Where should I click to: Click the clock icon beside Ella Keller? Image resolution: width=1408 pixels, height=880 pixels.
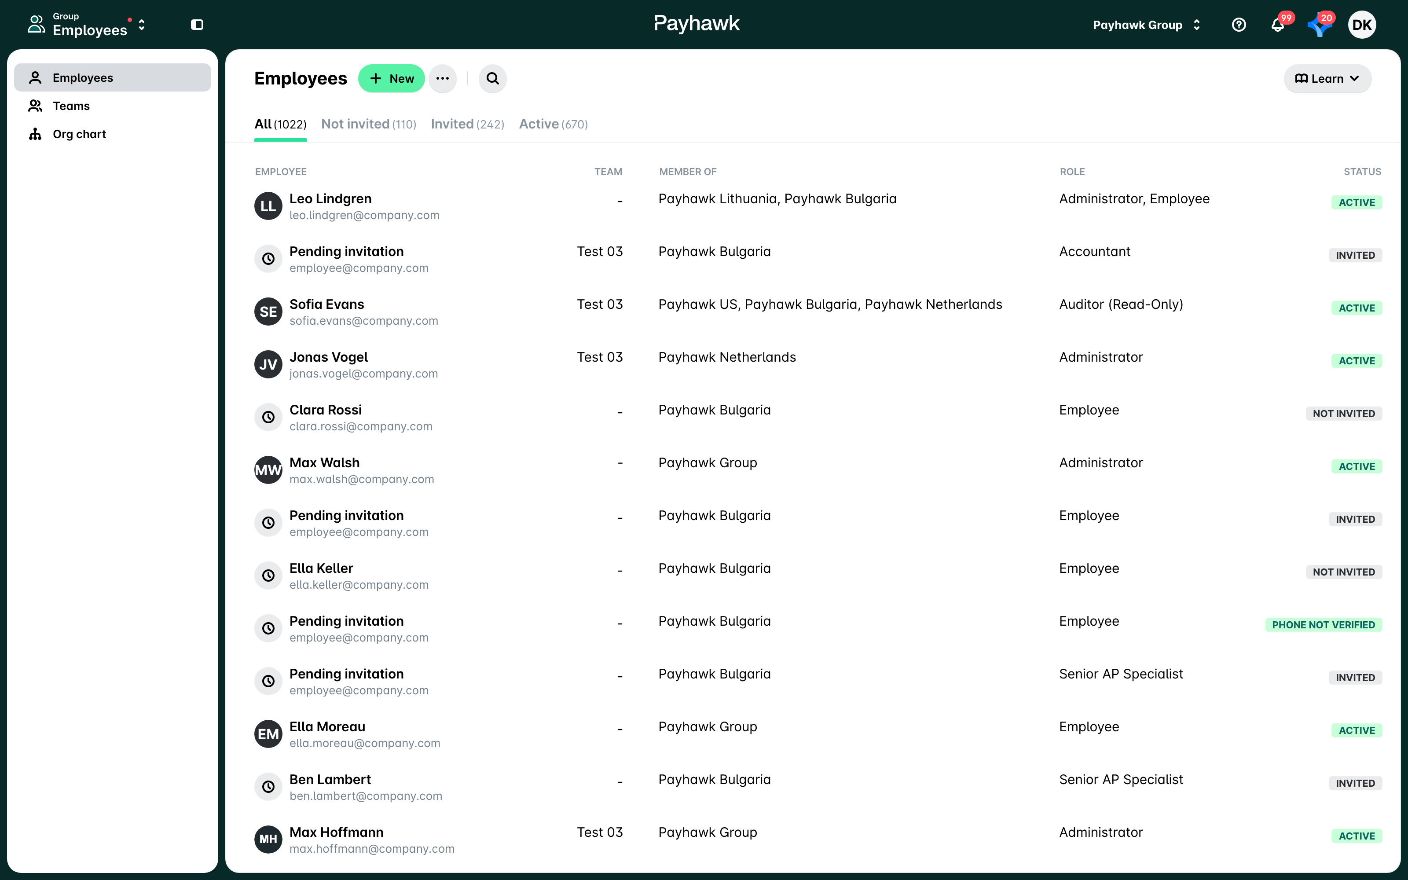click(x=268, y=576)
